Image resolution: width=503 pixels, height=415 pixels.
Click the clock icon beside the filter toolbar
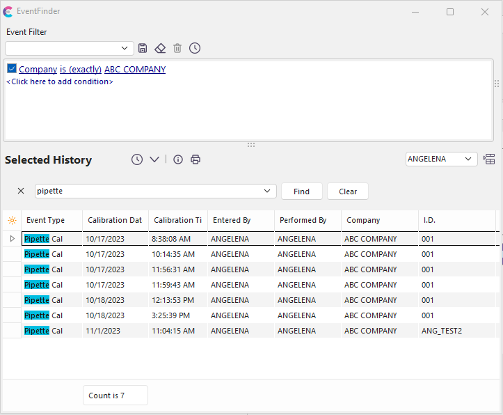pyautogui.click(x=195, y=48)
